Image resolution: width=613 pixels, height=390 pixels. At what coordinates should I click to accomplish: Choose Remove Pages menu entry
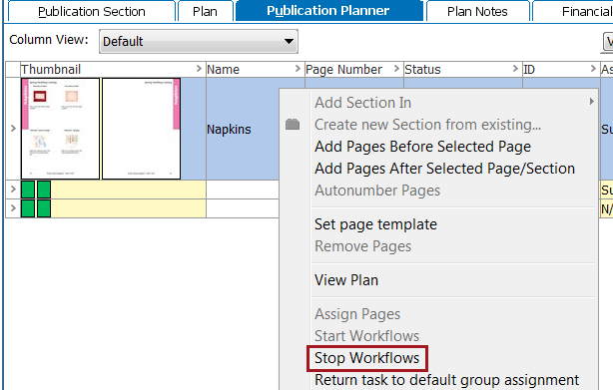tap(363, 246)
